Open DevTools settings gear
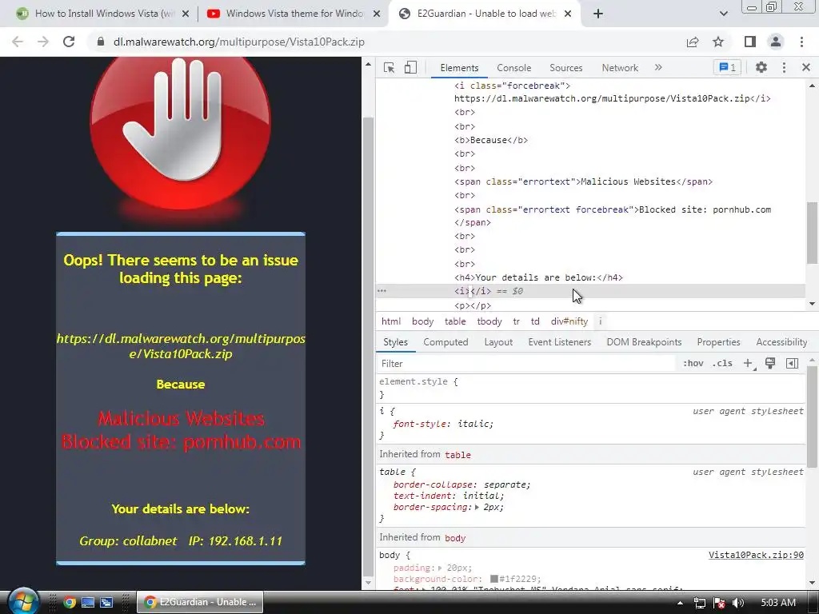This screenshot has height=614, width=819. coord(761,67)
